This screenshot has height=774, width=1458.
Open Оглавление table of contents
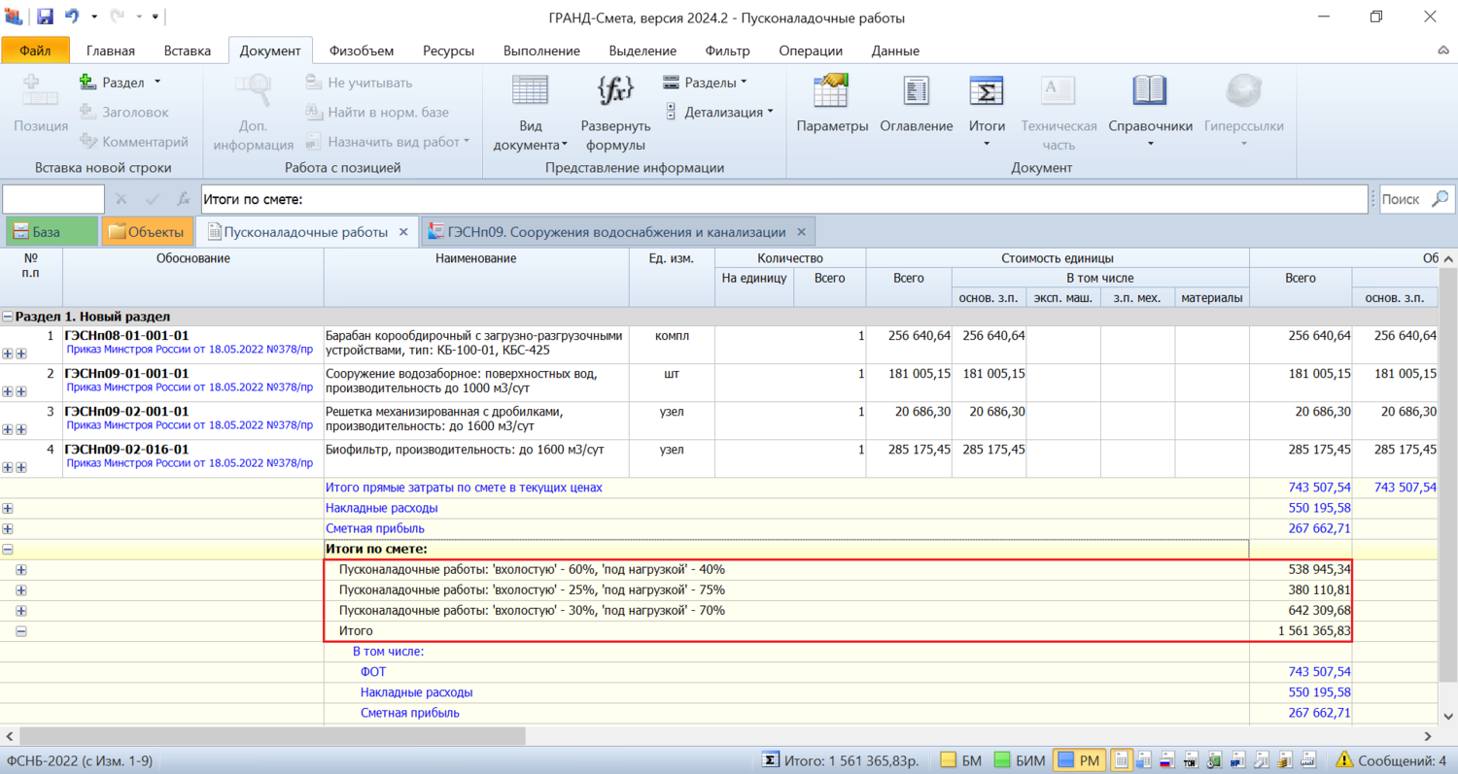[916, 107]
